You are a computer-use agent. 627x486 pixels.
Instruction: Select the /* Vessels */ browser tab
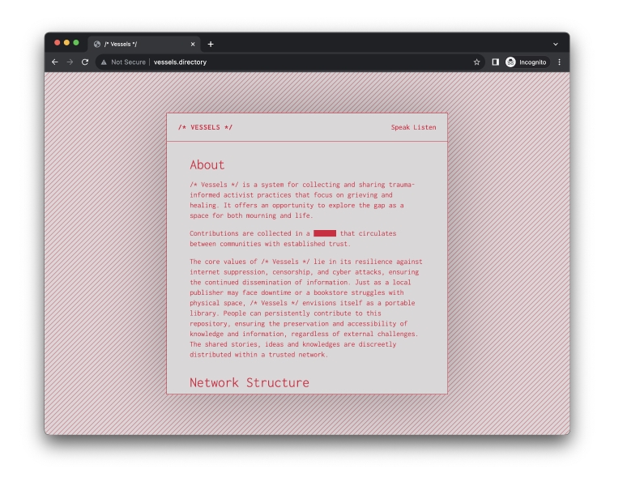point(144,44)
